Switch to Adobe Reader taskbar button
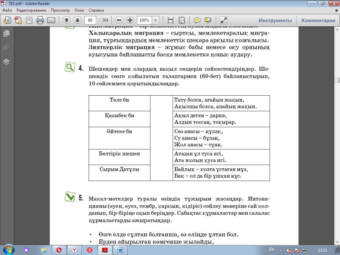 [105, 250]
